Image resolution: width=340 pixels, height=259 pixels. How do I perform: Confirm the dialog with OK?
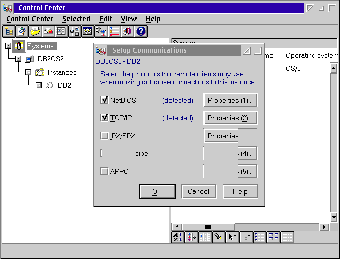pos(157,191)
